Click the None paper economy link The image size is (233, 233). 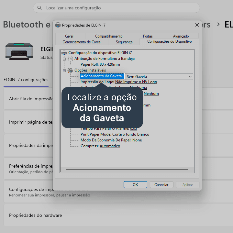[x=137, y=140]
